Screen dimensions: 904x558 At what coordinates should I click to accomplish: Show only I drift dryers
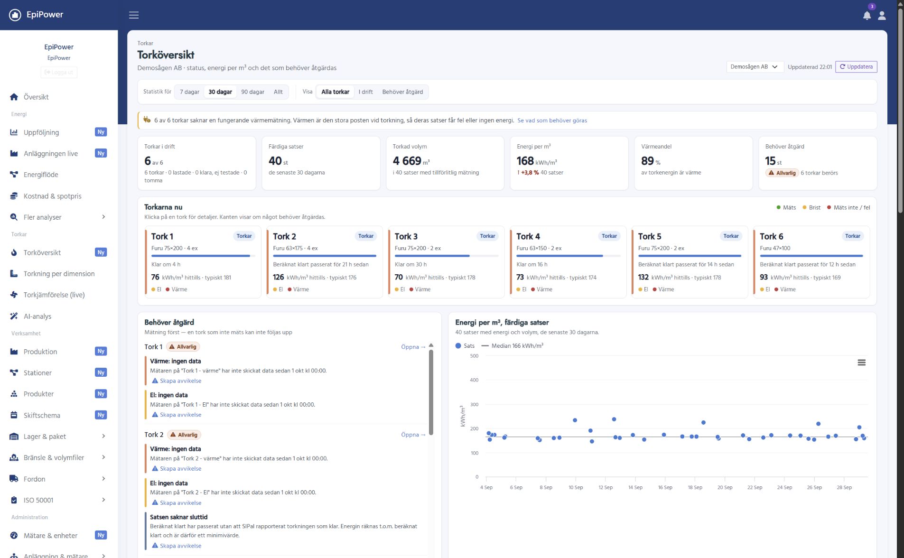pyautogui.click(x=365, y=92)
